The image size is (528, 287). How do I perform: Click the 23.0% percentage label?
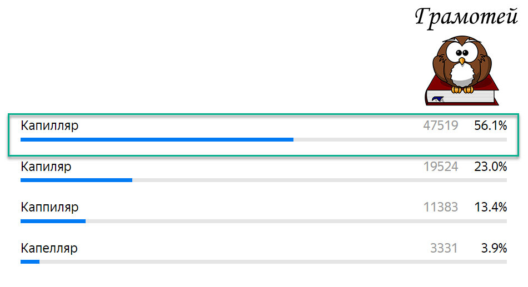pyautogui.click(x=490, y=167)
